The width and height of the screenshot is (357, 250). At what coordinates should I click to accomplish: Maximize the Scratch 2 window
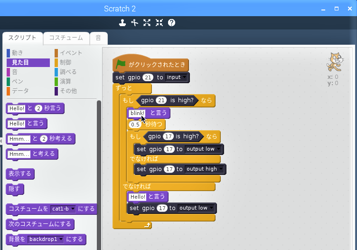click(337, 9)
